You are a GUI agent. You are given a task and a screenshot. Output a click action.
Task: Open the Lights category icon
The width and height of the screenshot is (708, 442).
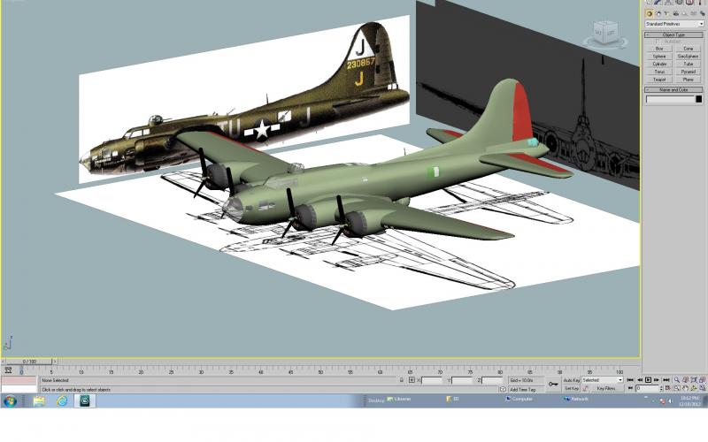tap(667, 13)
